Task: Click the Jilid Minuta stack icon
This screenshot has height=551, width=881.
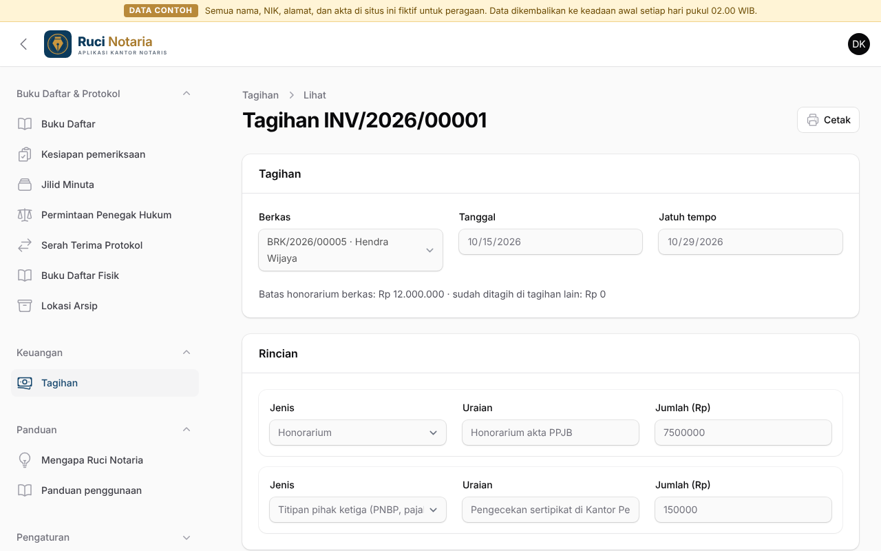Action: (25, 185)
